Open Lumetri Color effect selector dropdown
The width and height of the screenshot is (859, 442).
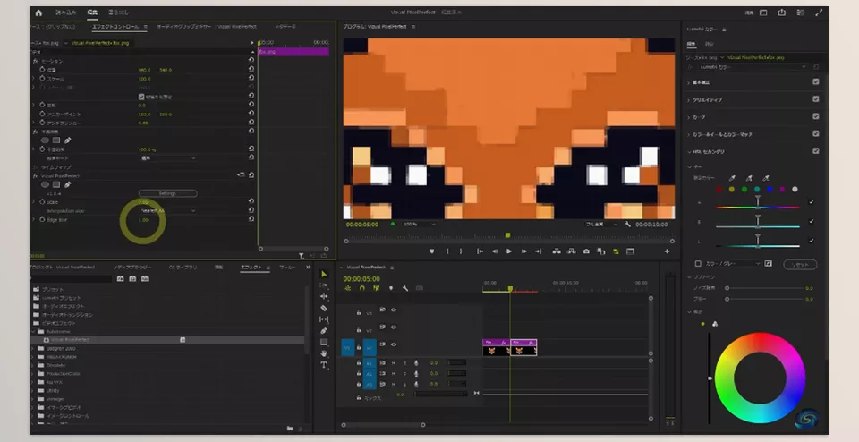coord(753,67)
